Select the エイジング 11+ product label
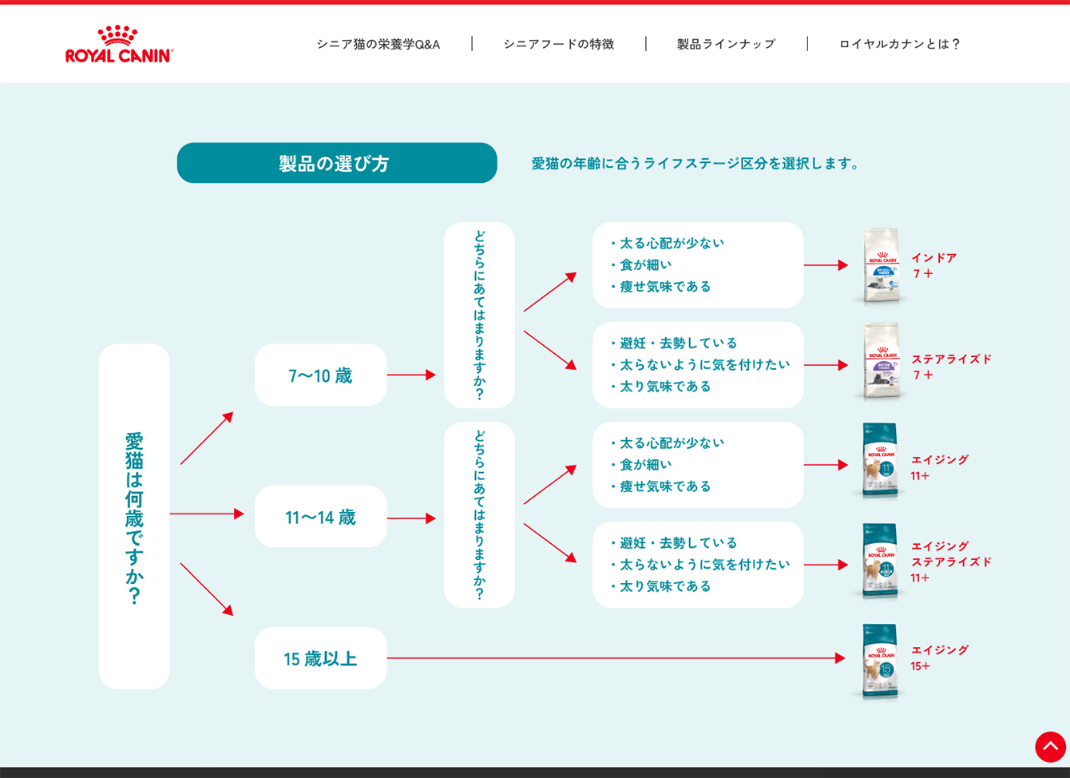This screenshot has width=1070, height=778. pyautogui.click(x=940, y=467)
